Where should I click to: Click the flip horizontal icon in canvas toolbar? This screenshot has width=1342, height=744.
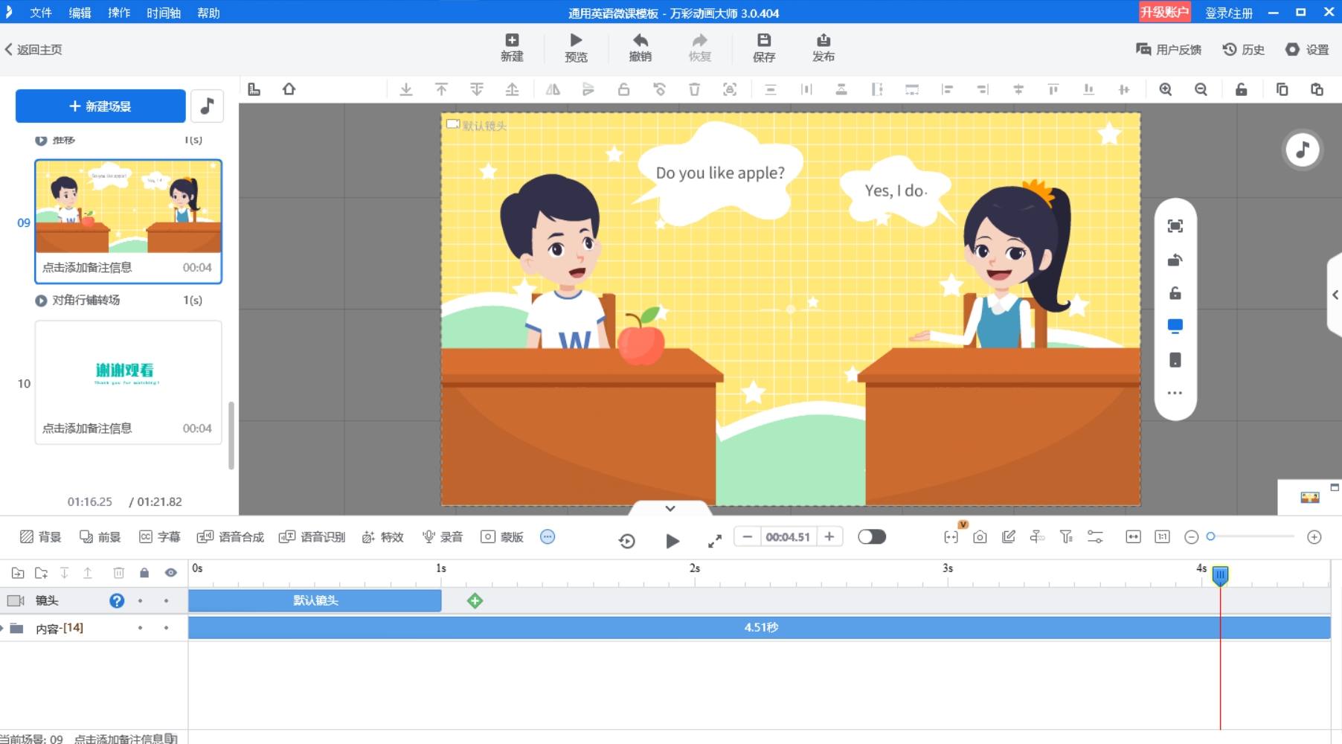coord(553,89)
